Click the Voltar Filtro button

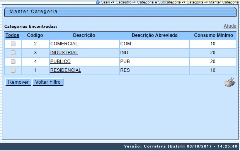point(48,82)
